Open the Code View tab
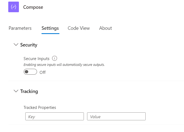184x132 pixels. click(x=79, y=28)
